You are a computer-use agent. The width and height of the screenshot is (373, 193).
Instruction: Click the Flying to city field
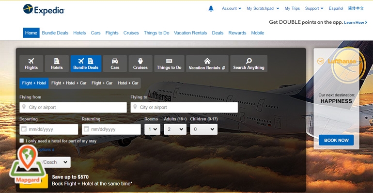(184, 107)
